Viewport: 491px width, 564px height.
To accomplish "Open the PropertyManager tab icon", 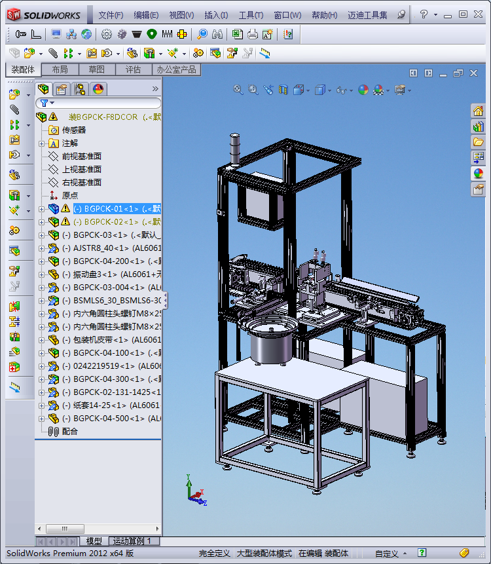I will pos(62,89).
